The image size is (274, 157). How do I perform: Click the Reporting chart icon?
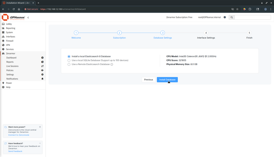pyautogui.click(x=3, y=28)
